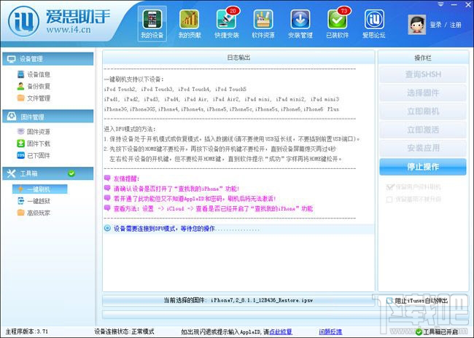The height and width of the screenshot is (338, 474).
Task: Click the user avatar picture
Action: (x=416, y=25)
